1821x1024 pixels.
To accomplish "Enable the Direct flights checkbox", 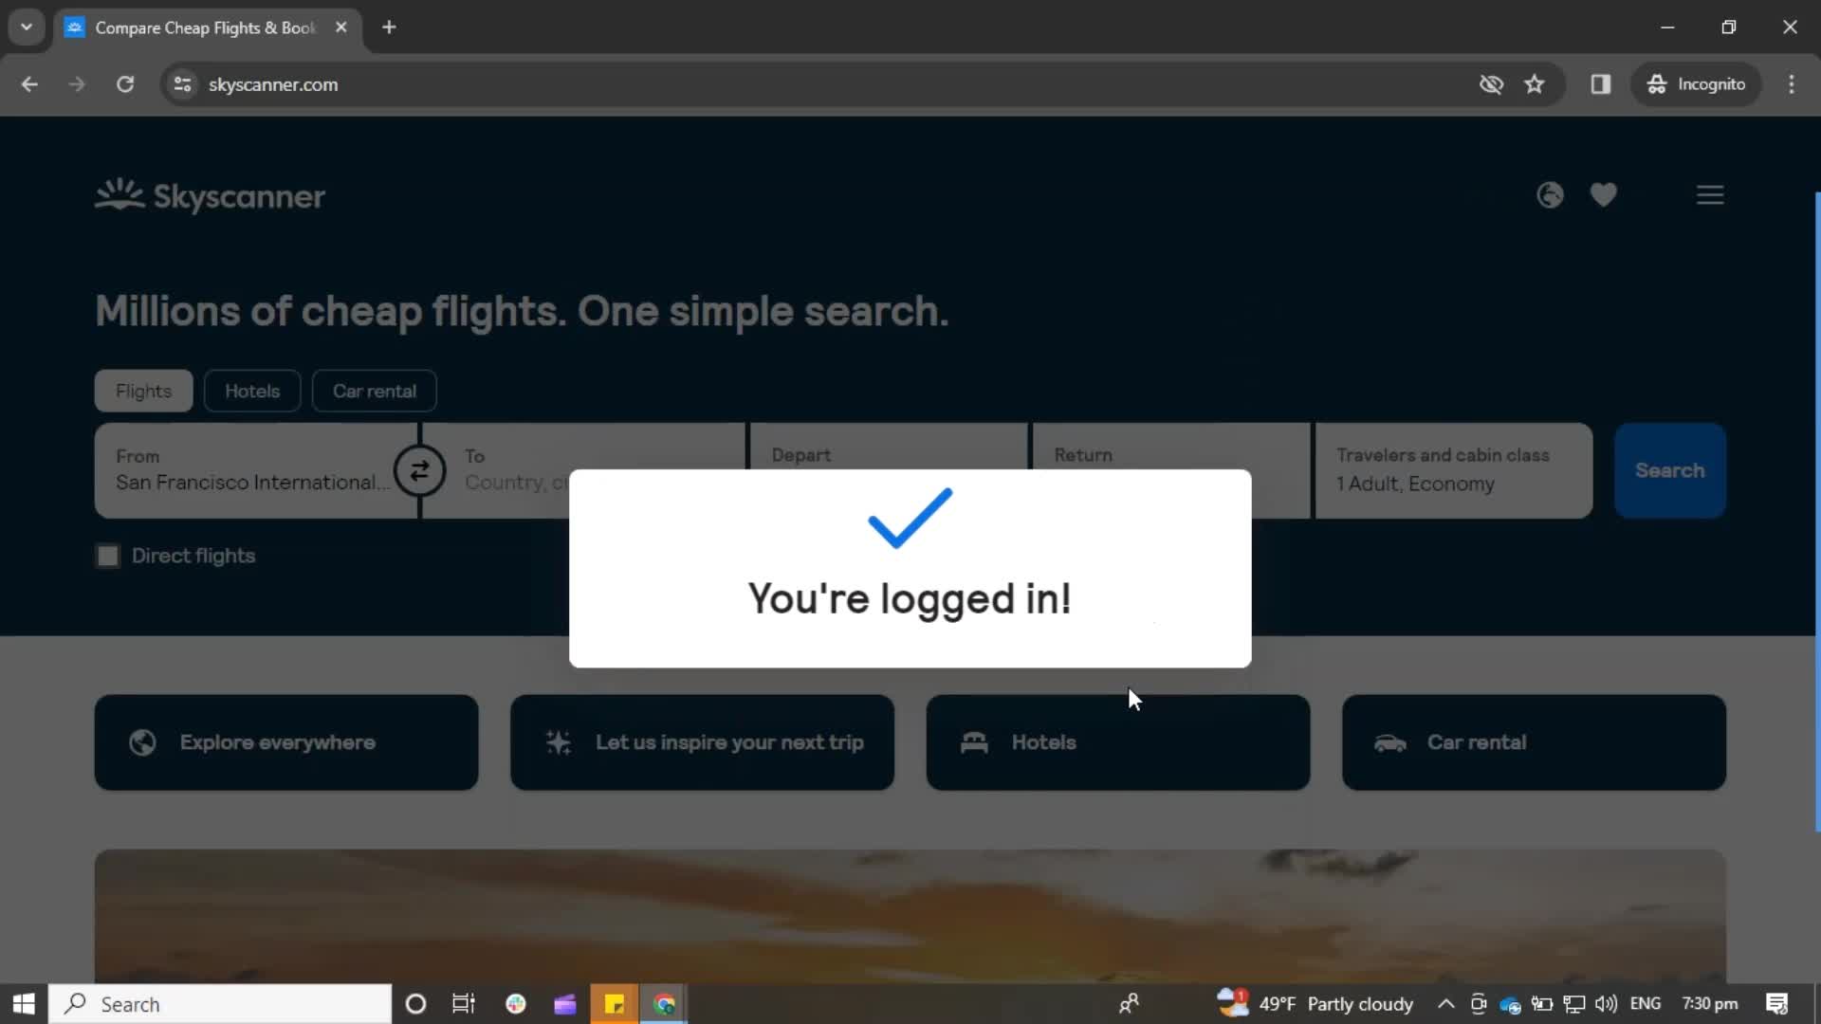I will pos(107,555).
